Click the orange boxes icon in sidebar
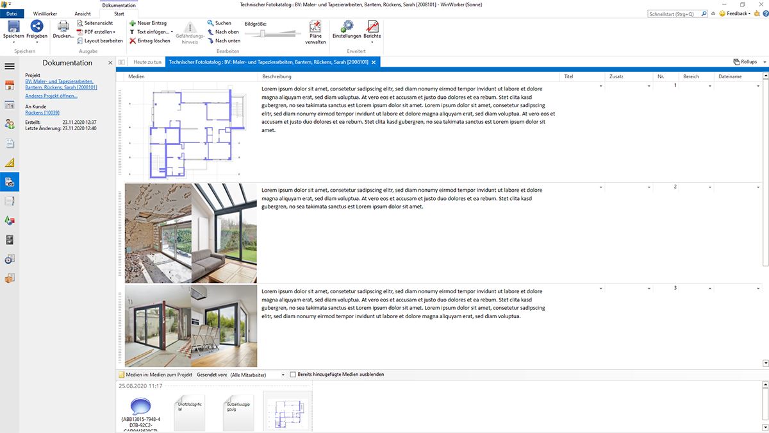This screenshot has height=433, width=769. click(10, 278)
